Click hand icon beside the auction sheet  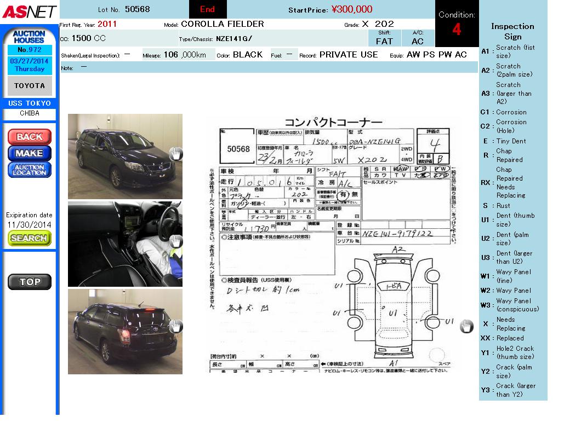[466, 326]
